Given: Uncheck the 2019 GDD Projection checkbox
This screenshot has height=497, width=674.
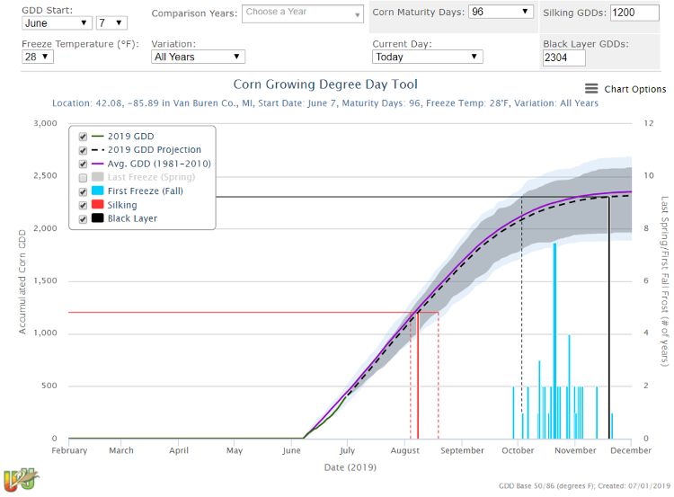Looking at the screenshot, I should (83, 150).
